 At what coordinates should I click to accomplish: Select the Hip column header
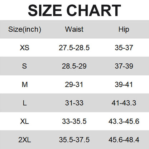[x=124, y=29]
